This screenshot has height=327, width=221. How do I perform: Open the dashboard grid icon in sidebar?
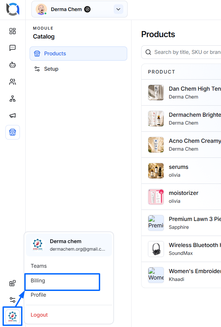12,31
